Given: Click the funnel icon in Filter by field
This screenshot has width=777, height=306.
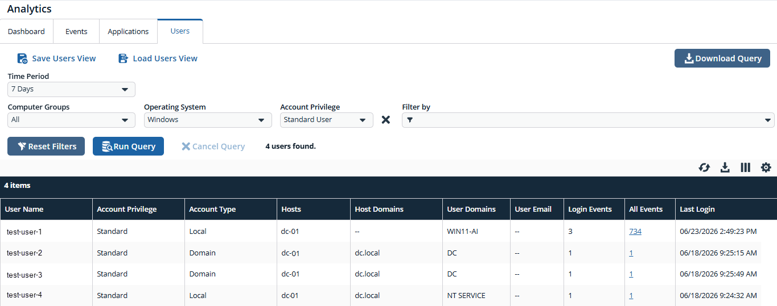Looking at the screenshot, I should (x=410, y=120).
